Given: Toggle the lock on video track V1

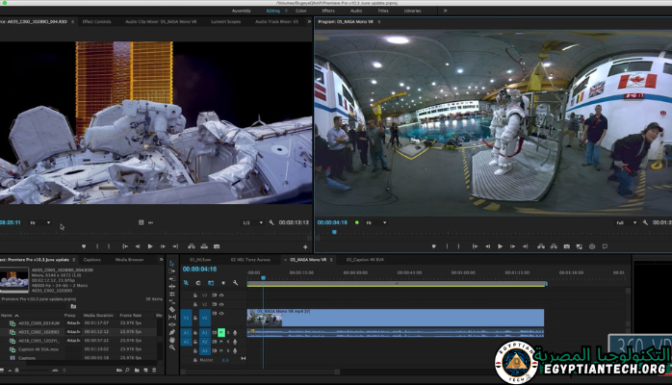Looking at the screenshot, I should pyautogui.click(x=196, y=316).
